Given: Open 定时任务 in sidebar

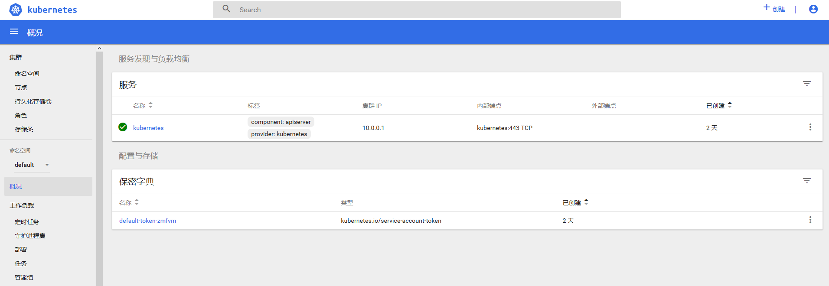Looking at the screenshot, I should [x=27, y=222].
